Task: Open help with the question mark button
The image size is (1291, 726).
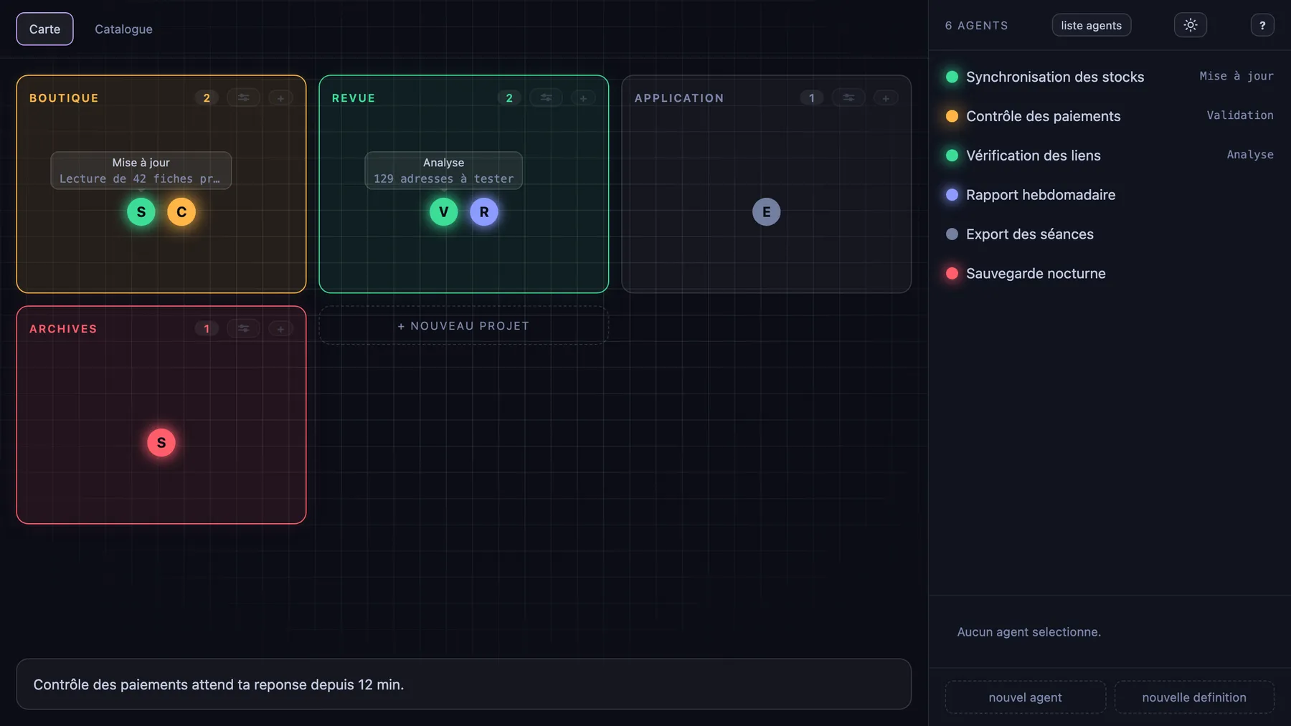Action: tap(1262, 25)
